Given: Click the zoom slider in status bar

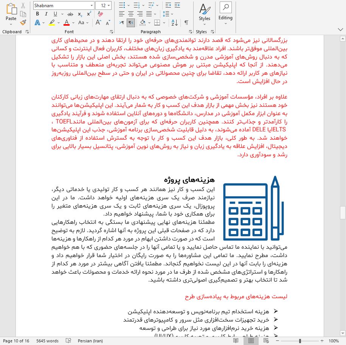Looking at the screenshot, I should click(x=300, y=341).
